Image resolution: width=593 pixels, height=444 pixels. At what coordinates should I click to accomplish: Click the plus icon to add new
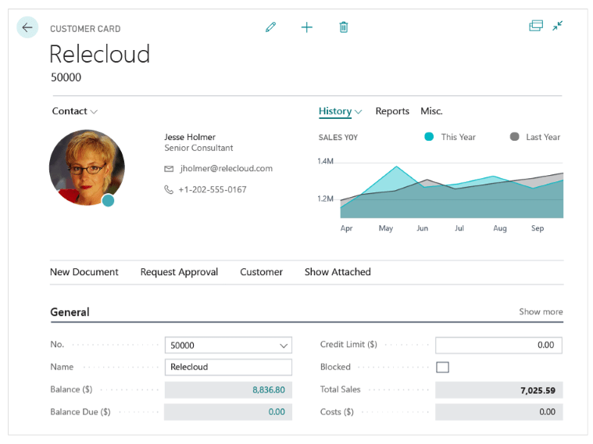[307, 27]
